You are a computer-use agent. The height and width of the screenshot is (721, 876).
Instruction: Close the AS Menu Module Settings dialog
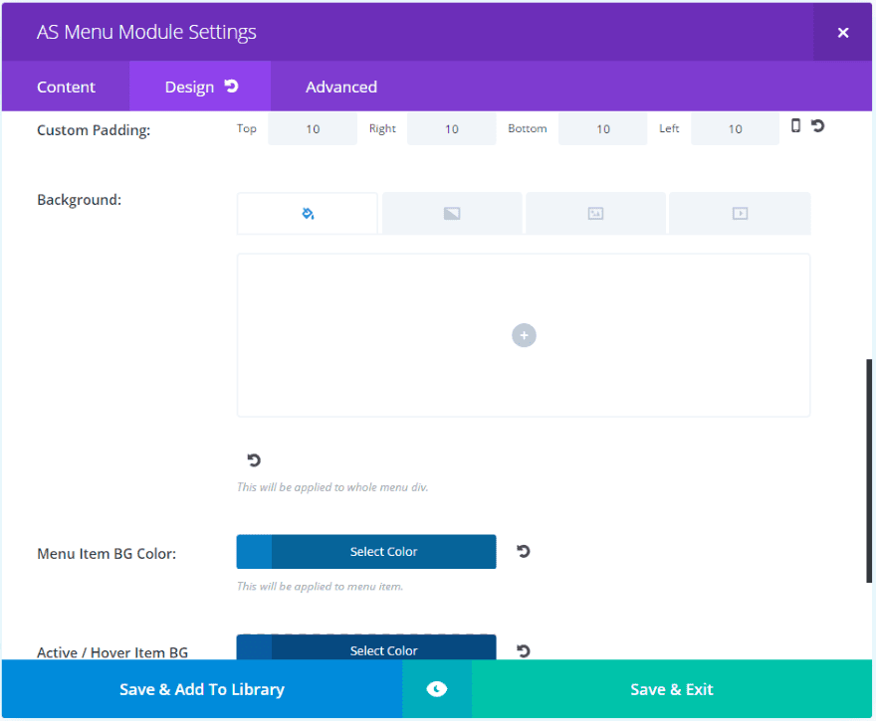[842, 33]
